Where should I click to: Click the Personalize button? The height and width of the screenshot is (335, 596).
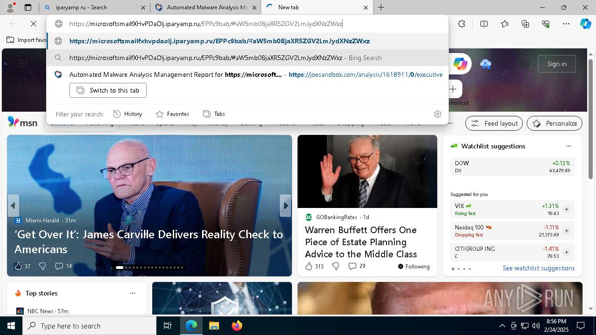click(x=555, y=123)
